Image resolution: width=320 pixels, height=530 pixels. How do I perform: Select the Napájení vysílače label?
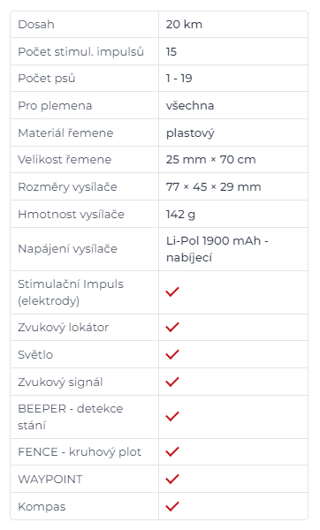coord(67,249)
